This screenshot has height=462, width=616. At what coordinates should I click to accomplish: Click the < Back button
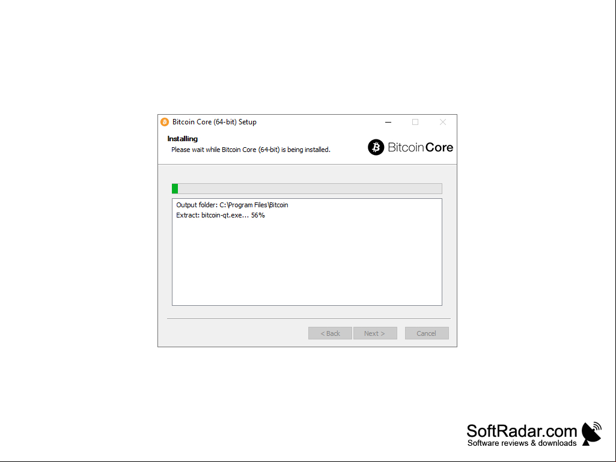pos(330,333)
